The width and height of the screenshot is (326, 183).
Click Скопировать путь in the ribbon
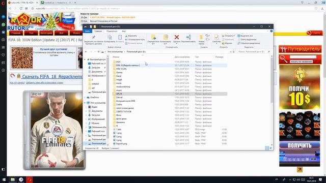(x=135, y=40)
